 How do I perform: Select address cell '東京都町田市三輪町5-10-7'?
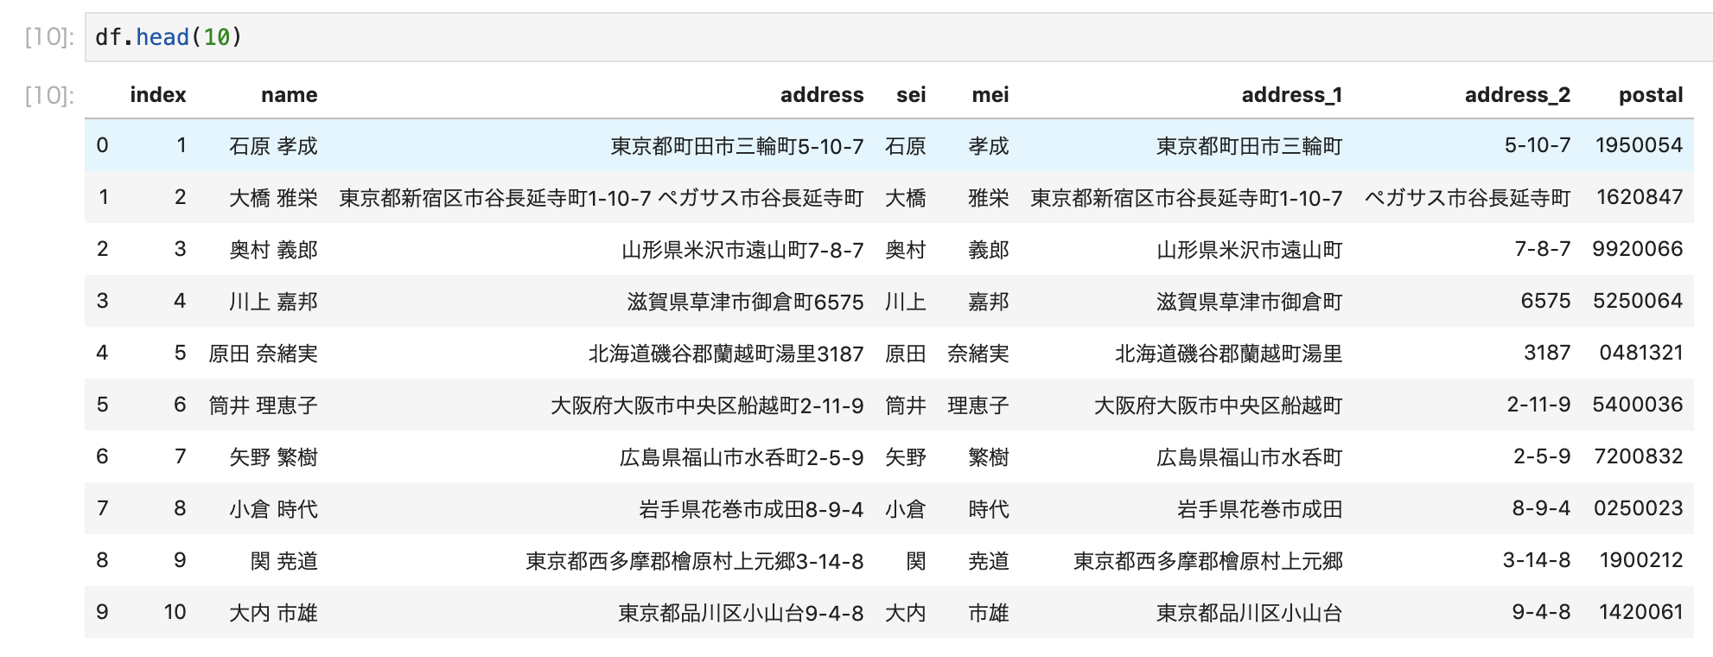[737, 146]
